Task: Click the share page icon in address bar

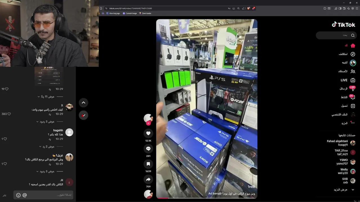Action: tap(243, 8)
